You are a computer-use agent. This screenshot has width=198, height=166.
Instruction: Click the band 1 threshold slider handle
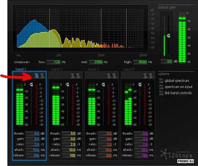point(31,84)
